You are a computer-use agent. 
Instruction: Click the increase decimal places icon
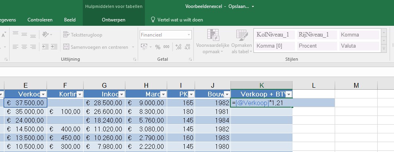pos(178,47)
